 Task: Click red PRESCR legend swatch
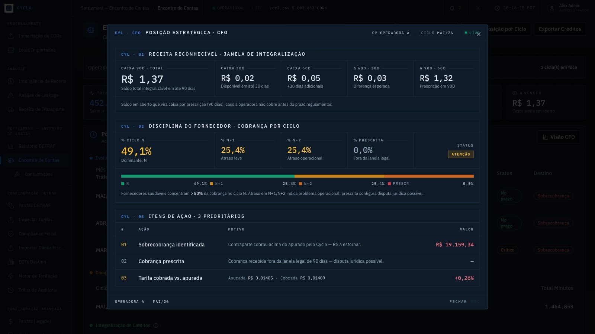point(389,184)
